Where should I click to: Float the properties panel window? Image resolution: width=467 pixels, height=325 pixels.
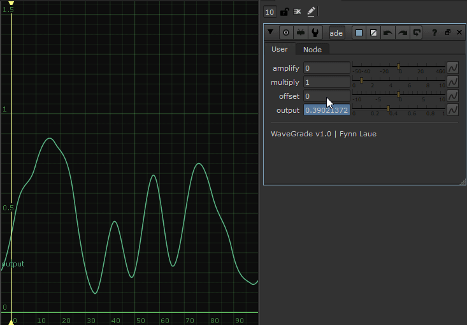447,32
